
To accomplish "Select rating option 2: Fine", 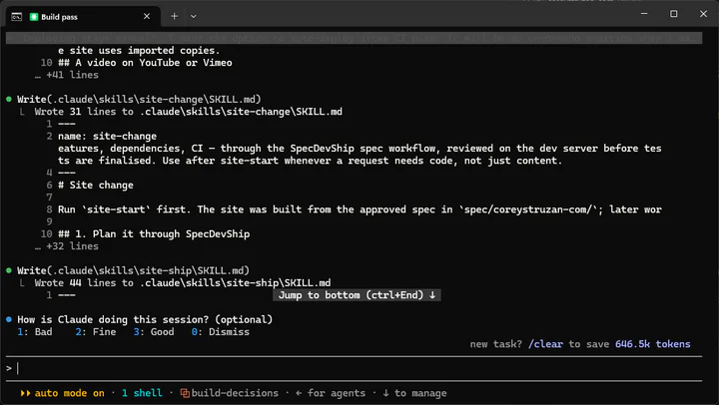I will point(96,332).
